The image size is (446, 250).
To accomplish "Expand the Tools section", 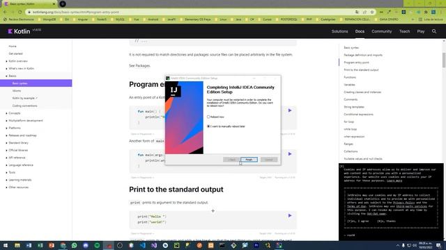I will tap(12, 172).
